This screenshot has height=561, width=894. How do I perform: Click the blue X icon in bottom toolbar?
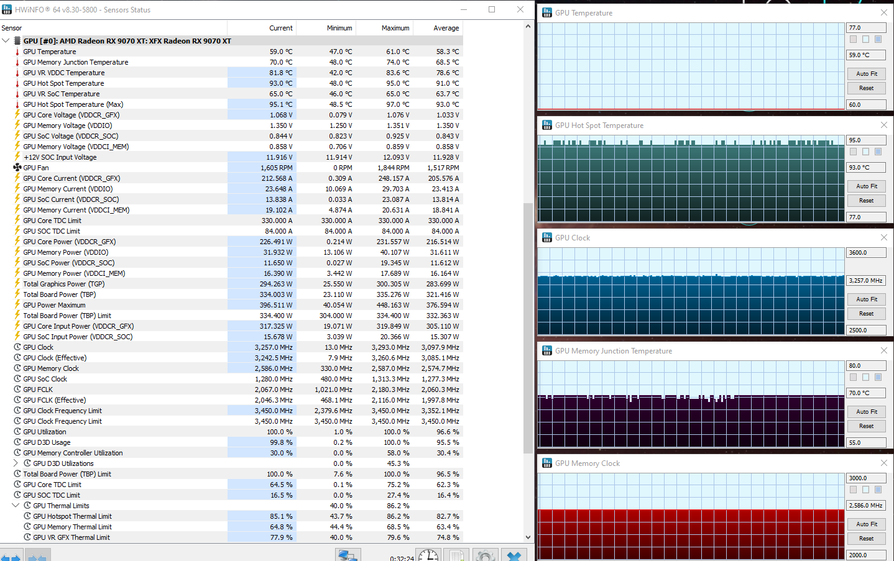click(x=514, y=554)
